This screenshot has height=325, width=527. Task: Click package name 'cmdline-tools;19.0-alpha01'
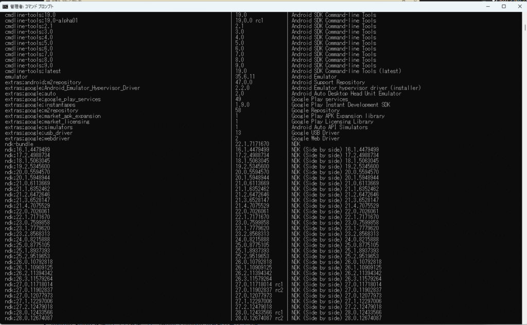pyautogui.click(x=41, y=21)
